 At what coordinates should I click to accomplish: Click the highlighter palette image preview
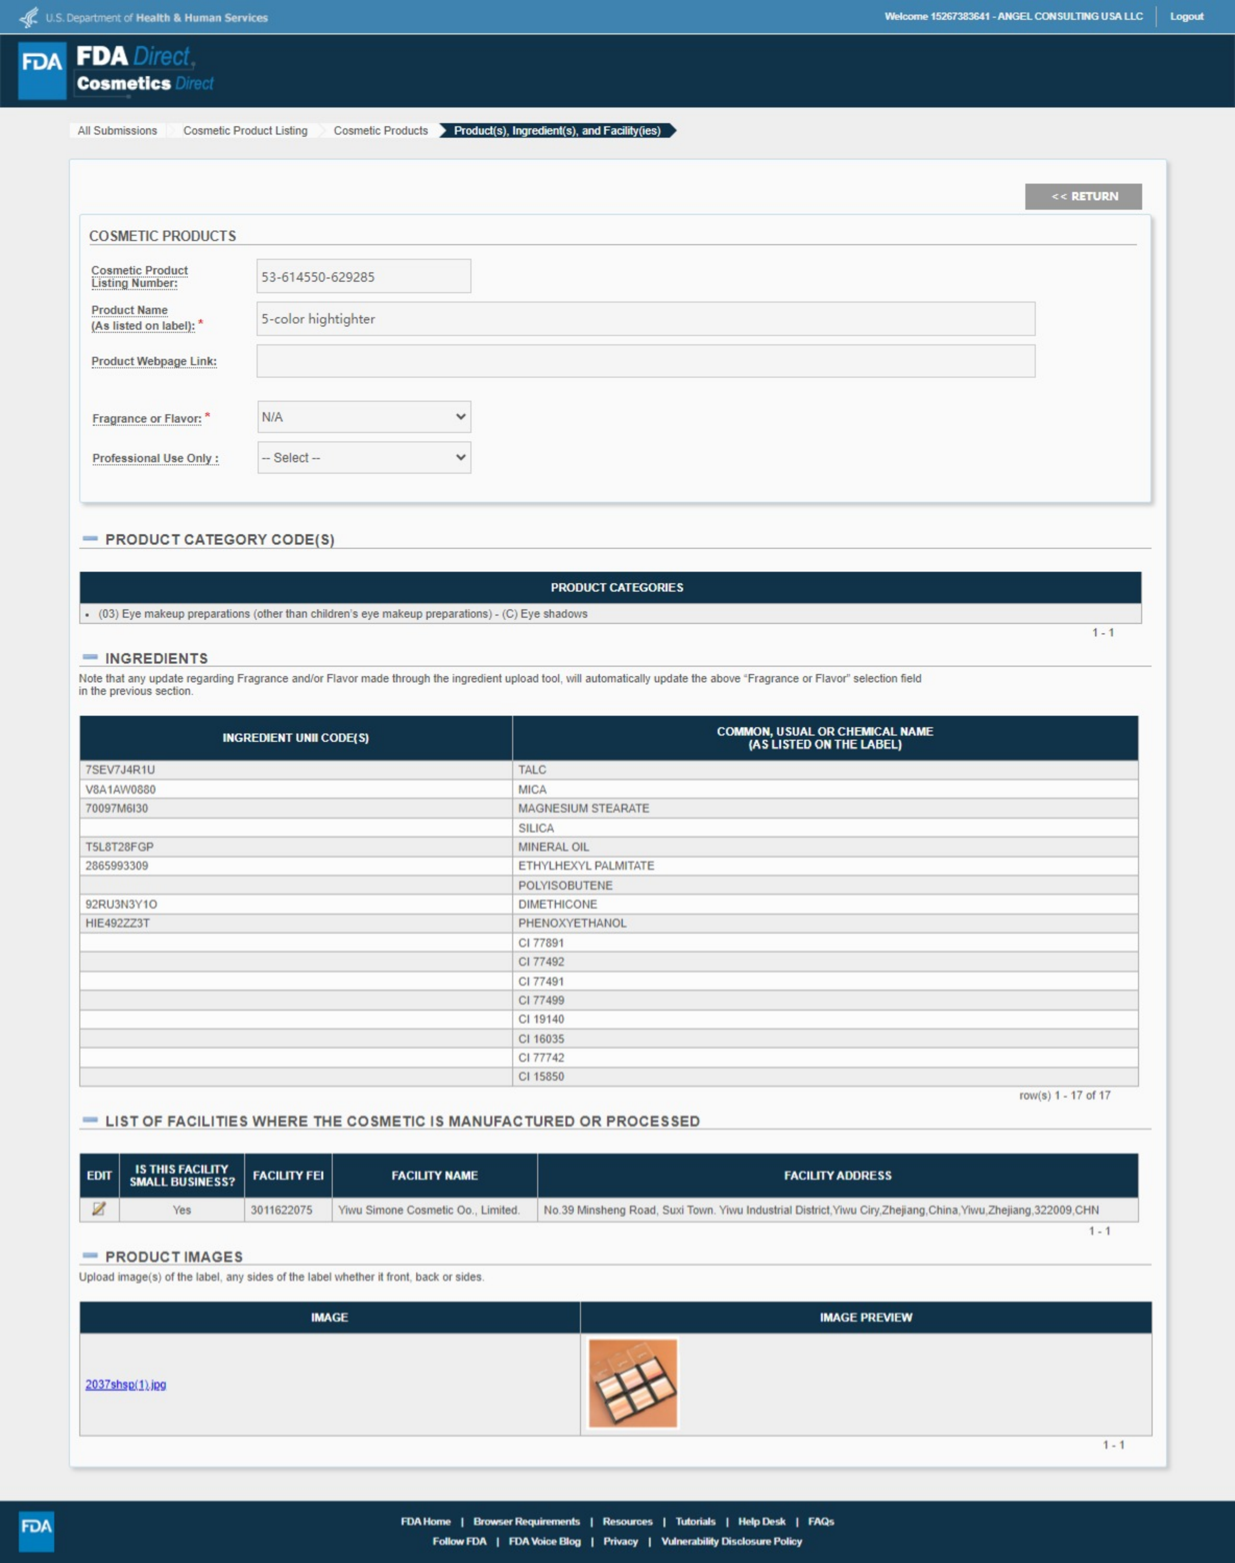[x=633, y=1383]
